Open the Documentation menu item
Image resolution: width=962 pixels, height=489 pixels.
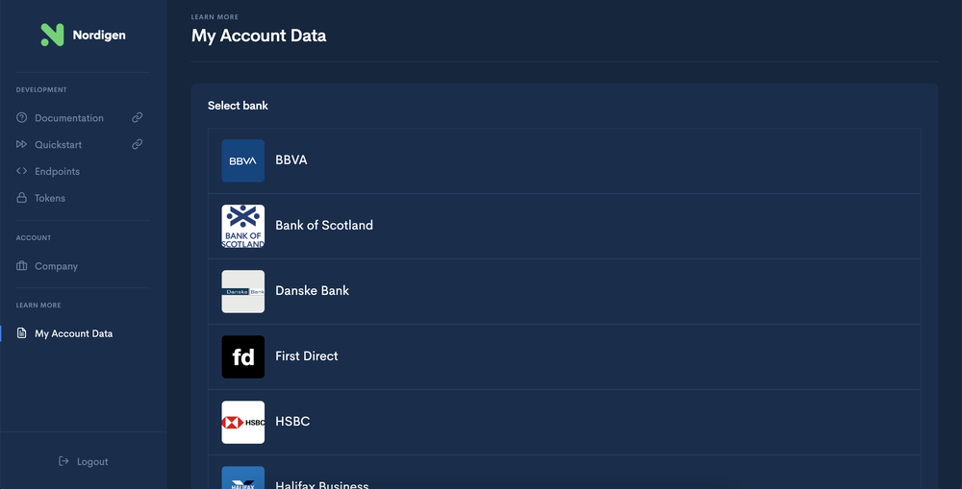68,117
